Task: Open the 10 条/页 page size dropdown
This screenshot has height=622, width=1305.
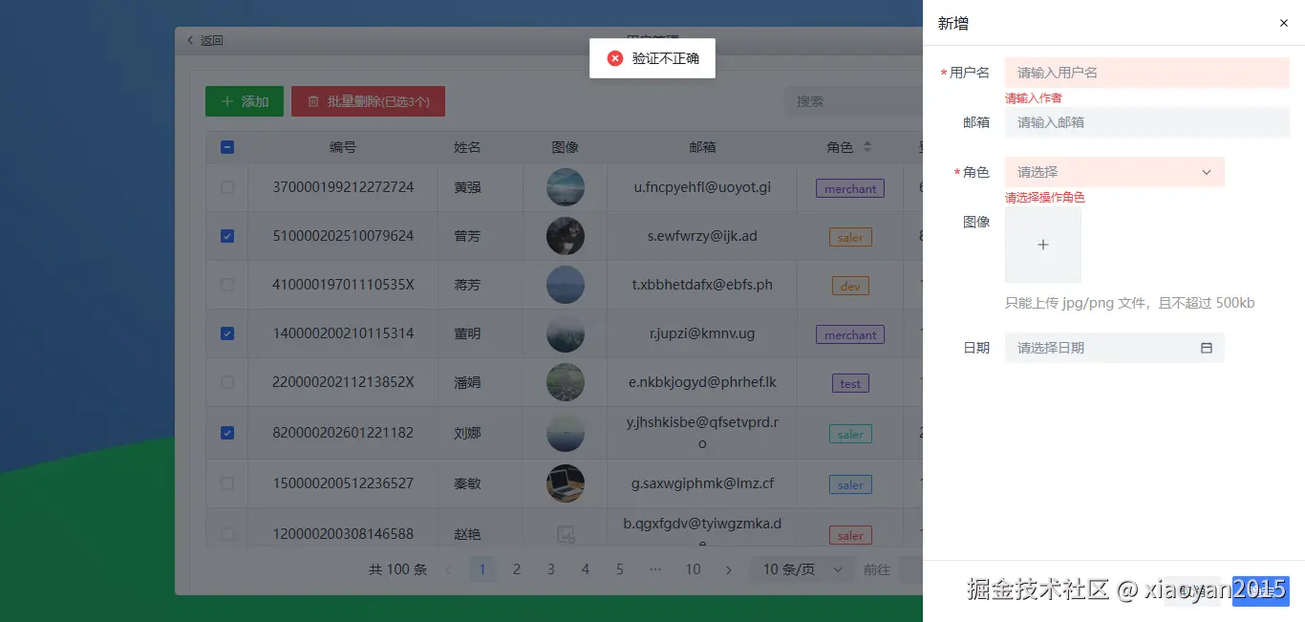Action: (802, 569)
